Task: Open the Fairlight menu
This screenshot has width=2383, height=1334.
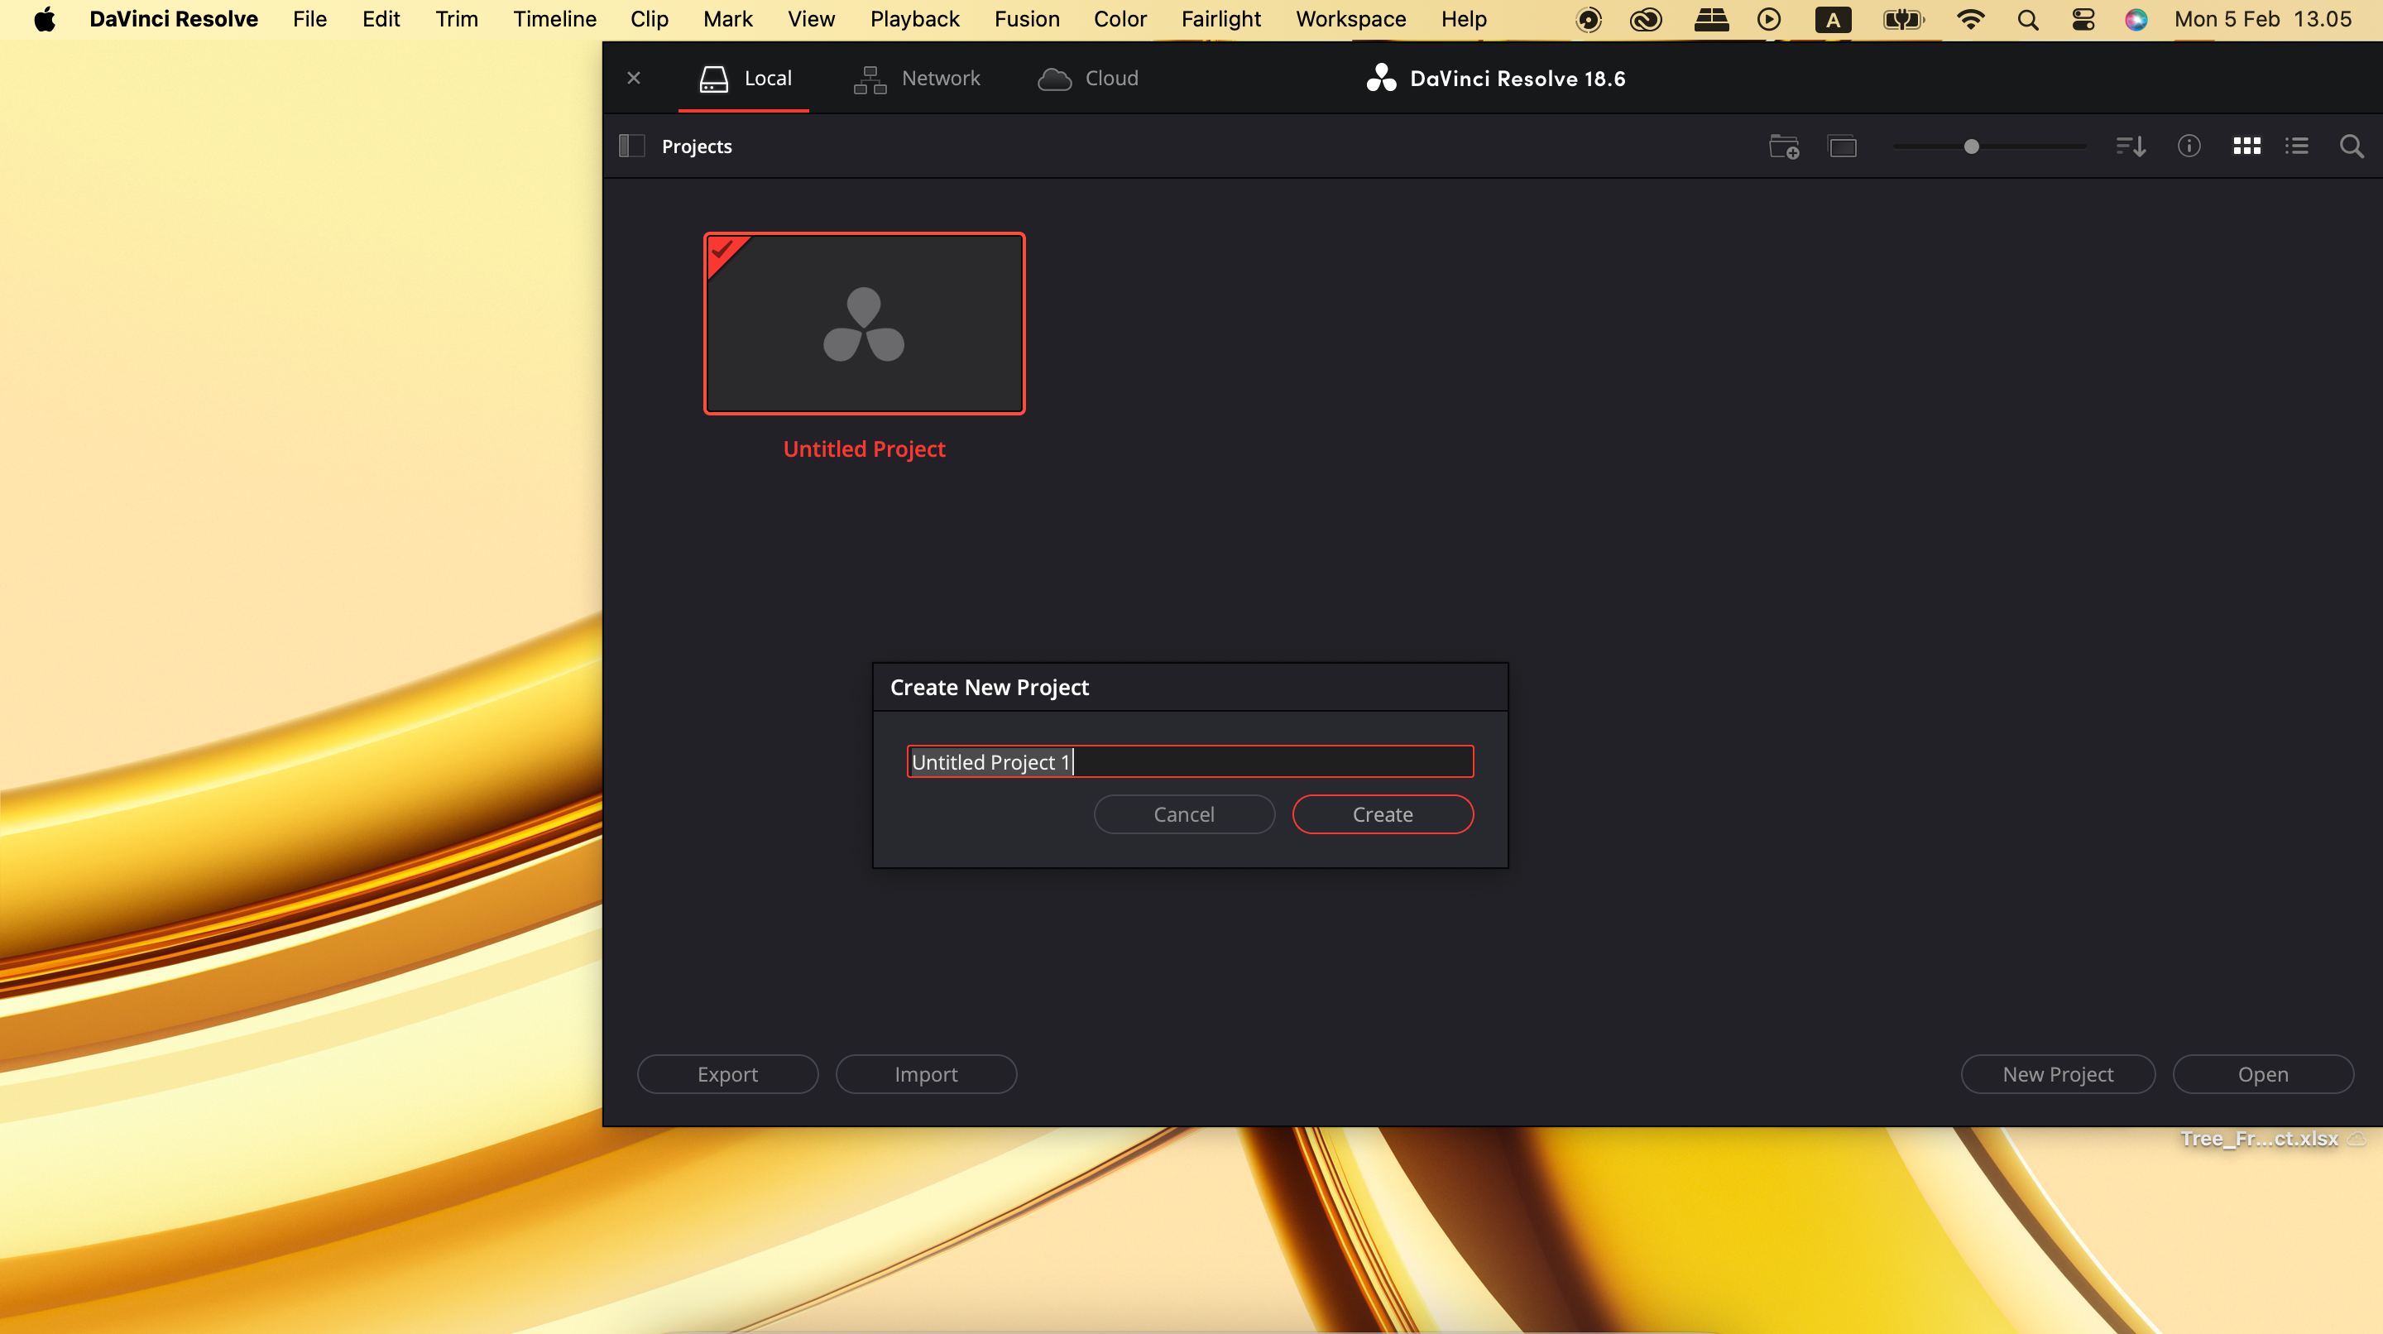Action: 1220,18
